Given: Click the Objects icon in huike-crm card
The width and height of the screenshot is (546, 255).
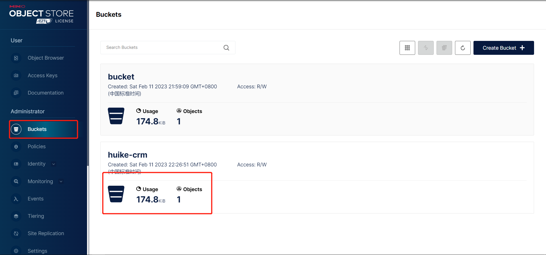Looking at the screenshot, I should [x=179, y=189].
